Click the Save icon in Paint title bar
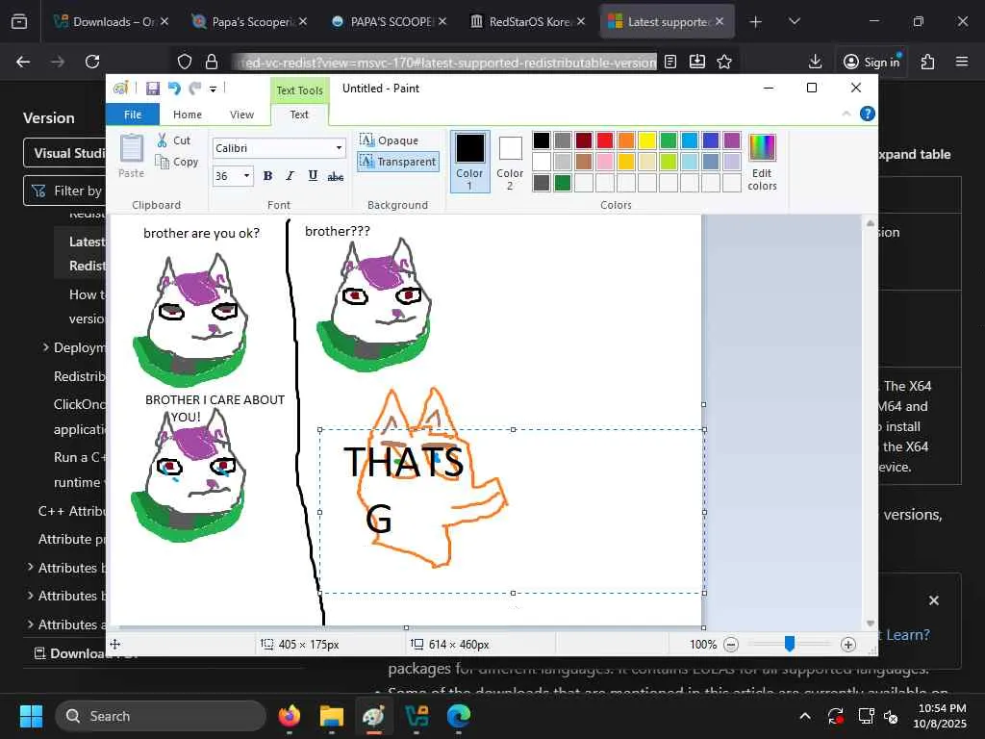985x739 pixels. 153,89
